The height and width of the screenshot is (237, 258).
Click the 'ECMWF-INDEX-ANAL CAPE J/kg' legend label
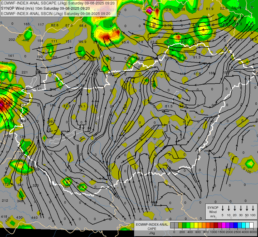(x=152, y=229)
